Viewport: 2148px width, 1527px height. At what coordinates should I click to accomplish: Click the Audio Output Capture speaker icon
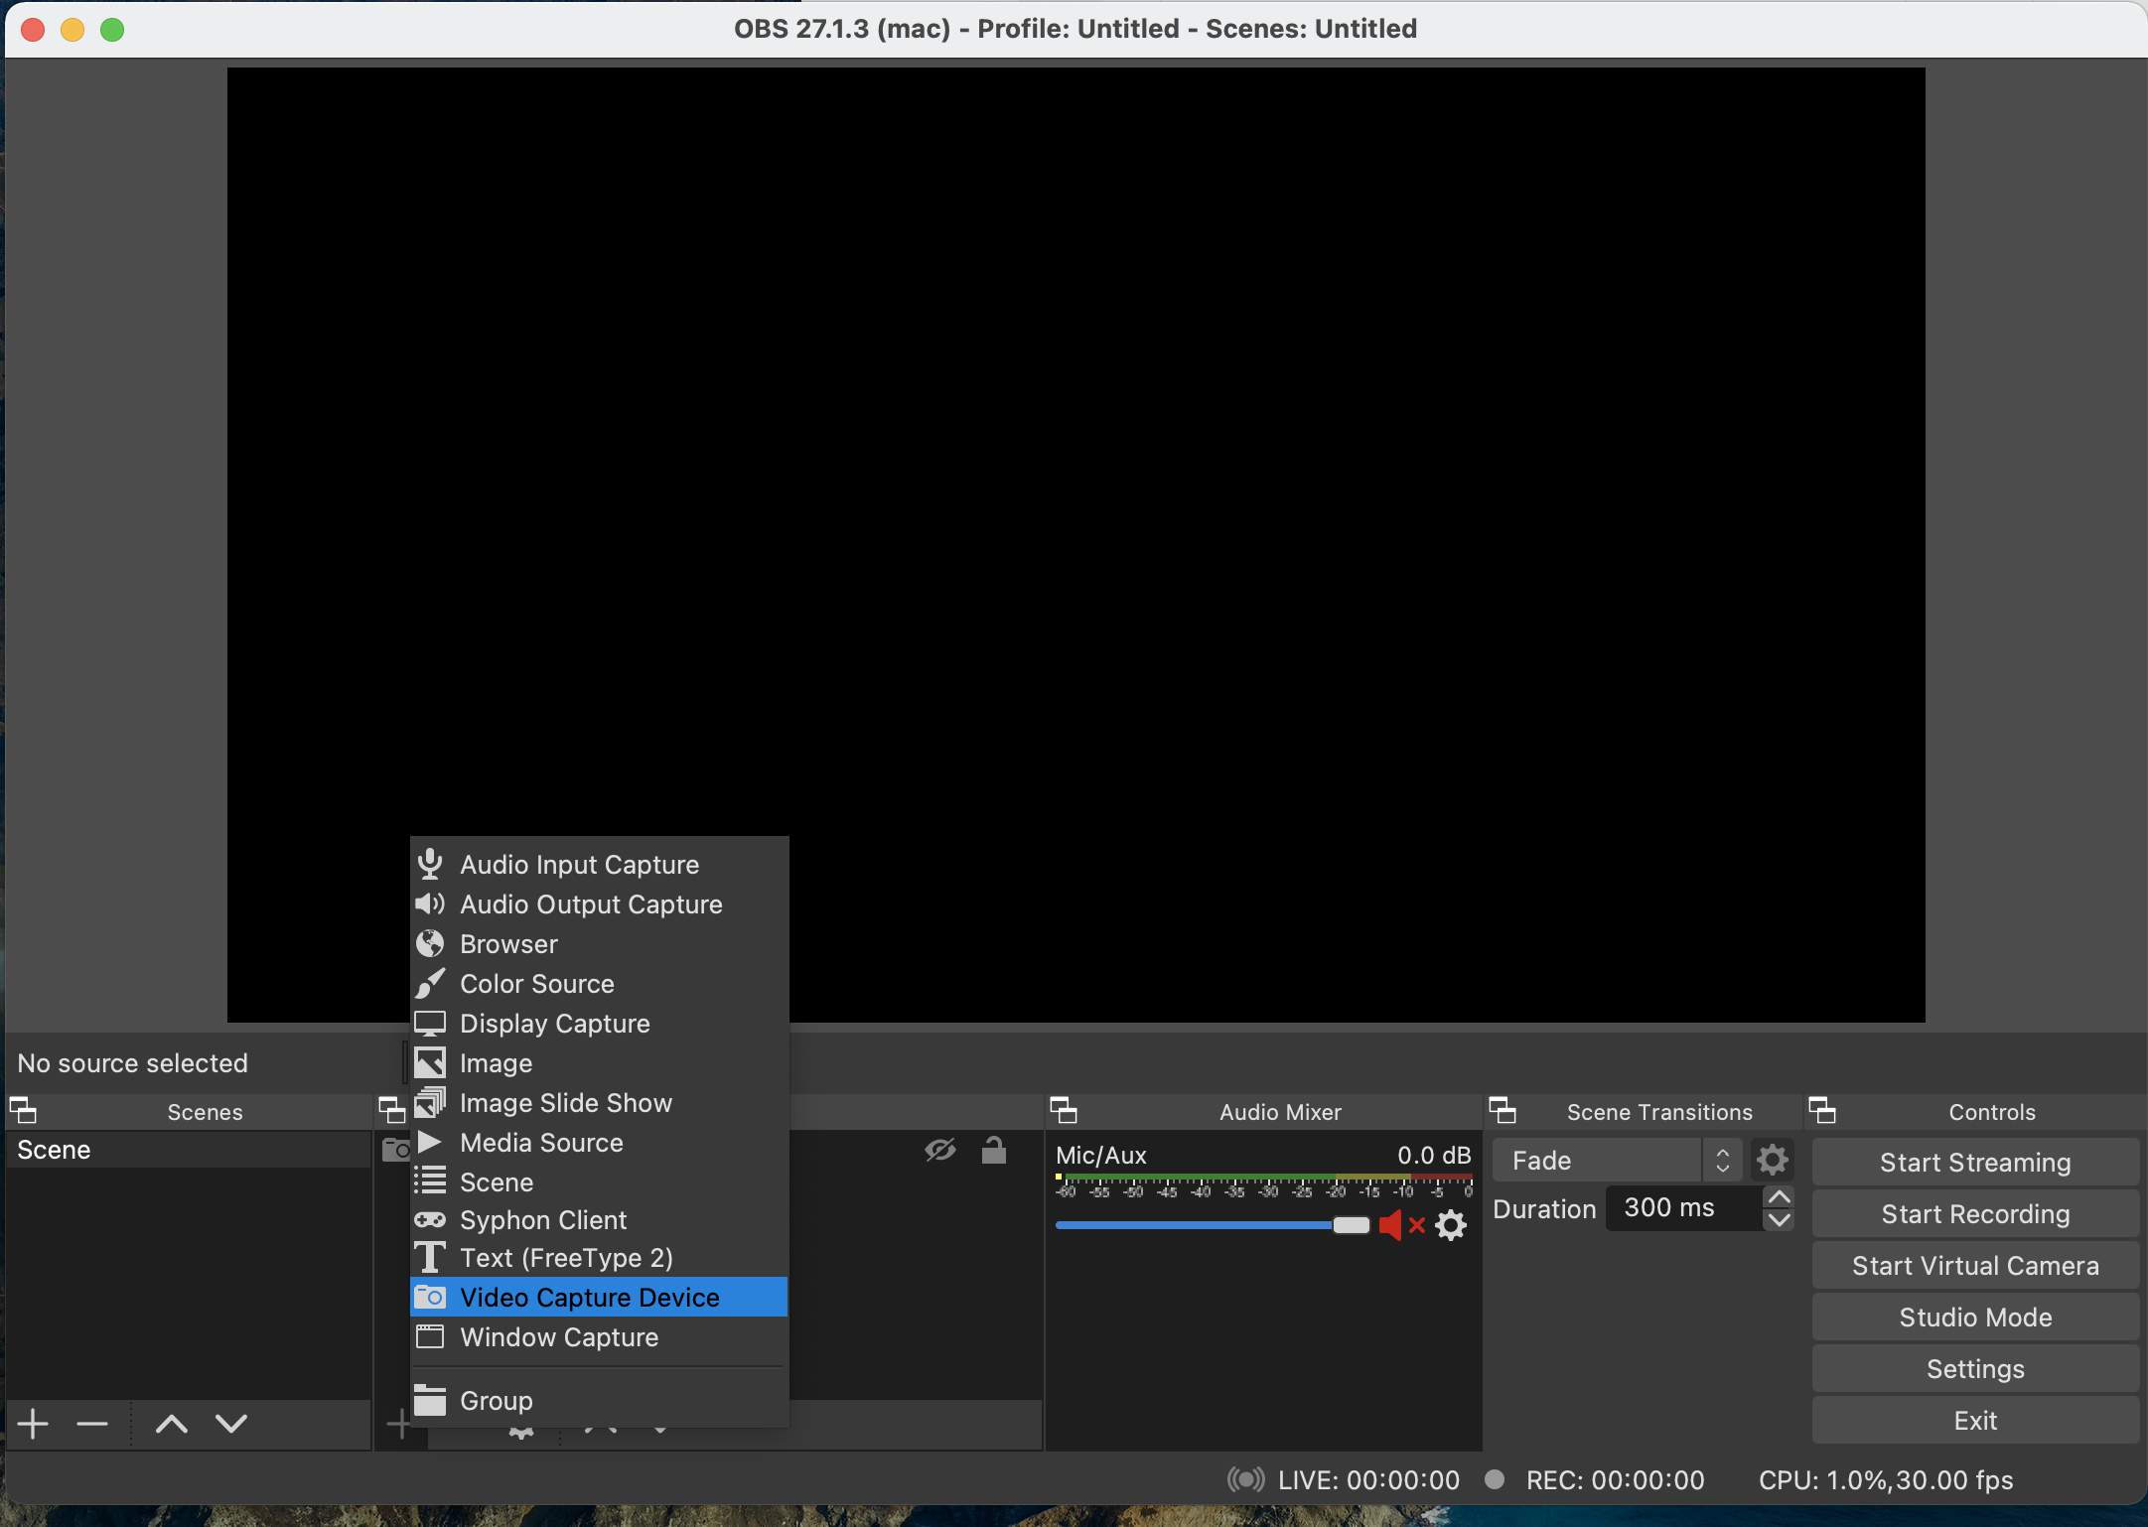[430, 903]
